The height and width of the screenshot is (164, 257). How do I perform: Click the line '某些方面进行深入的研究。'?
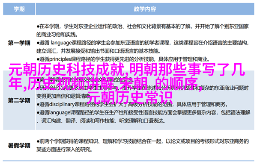click(x=64, y=149)
